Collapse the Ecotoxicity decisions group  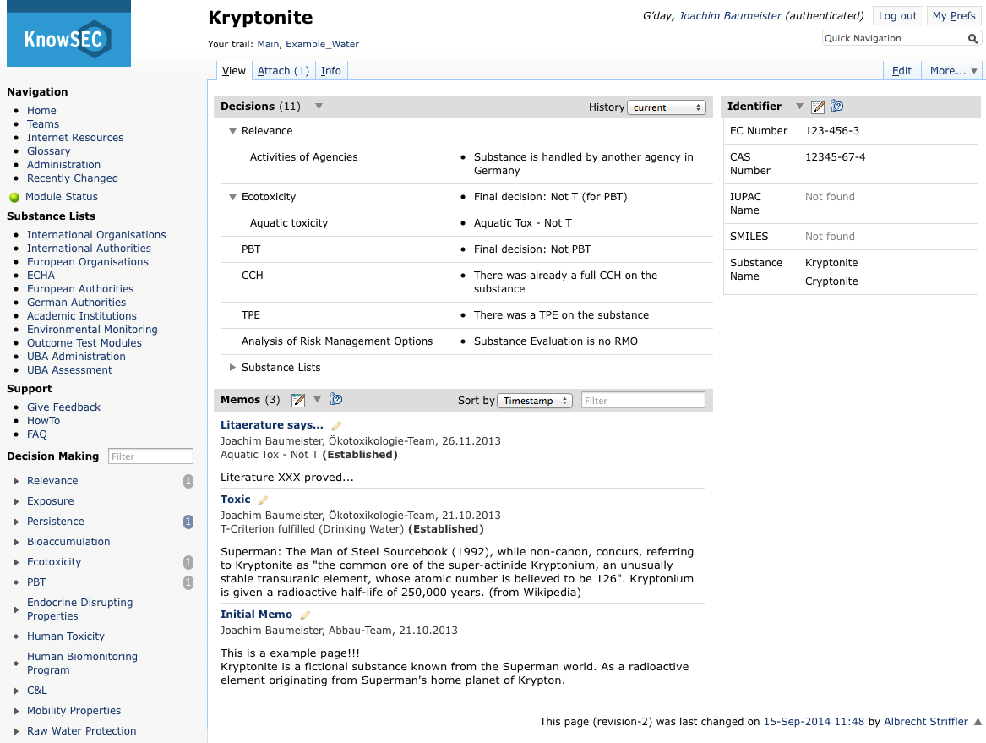click(232, 198)
